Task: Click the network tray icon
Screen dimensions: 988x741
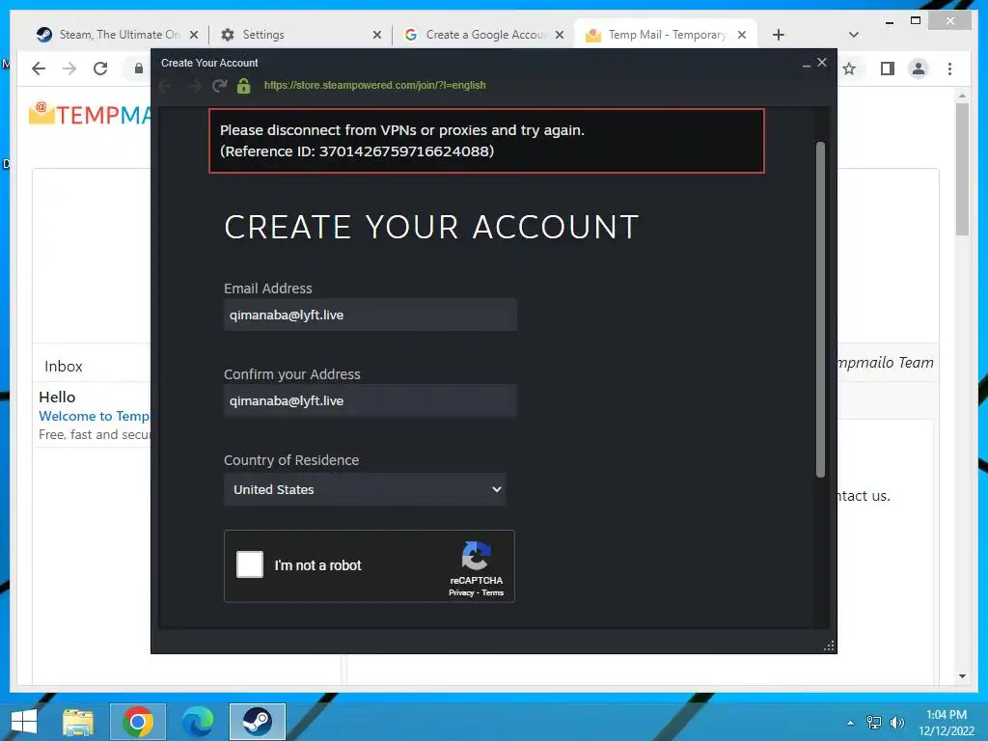Action: 874,723
